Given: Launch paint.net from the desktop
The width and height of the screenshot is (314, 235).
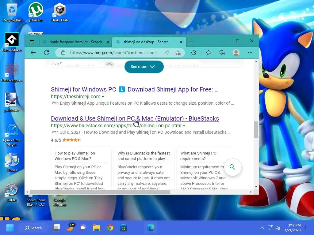Looking at the screenshot, I should [x=12, y=103].
